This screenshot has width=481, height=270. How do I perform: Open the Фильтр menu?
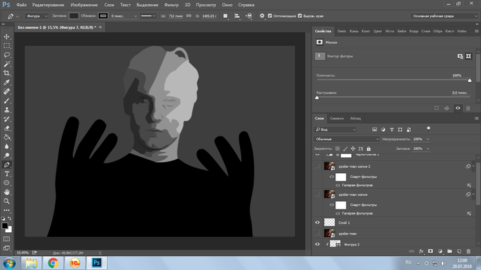click(171, 5)
